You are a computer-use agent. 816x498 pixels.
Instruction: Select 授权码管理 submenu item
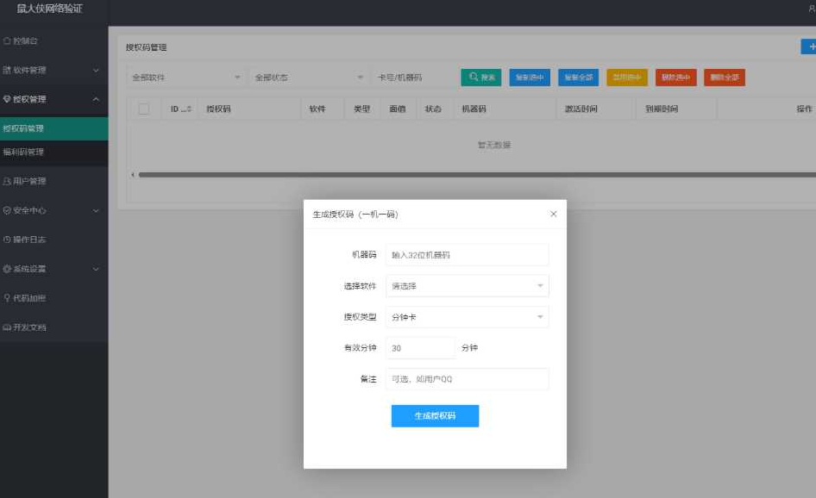[54, 128]
